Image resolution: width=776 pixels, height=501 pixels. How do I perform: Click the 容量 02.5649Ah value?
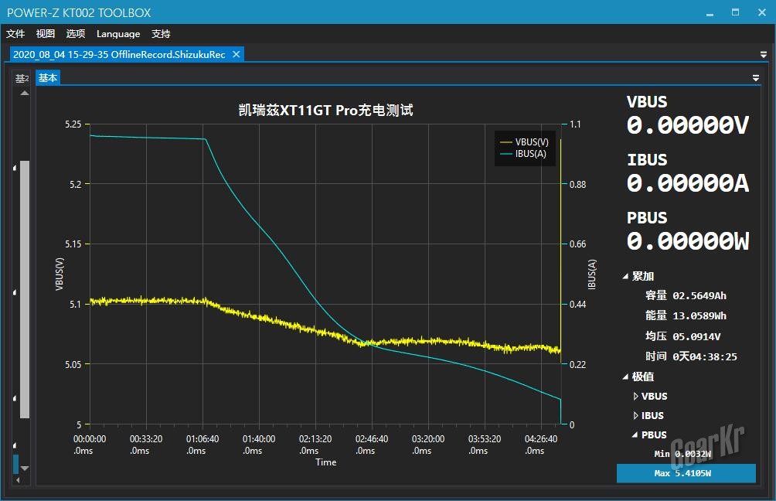699,296
